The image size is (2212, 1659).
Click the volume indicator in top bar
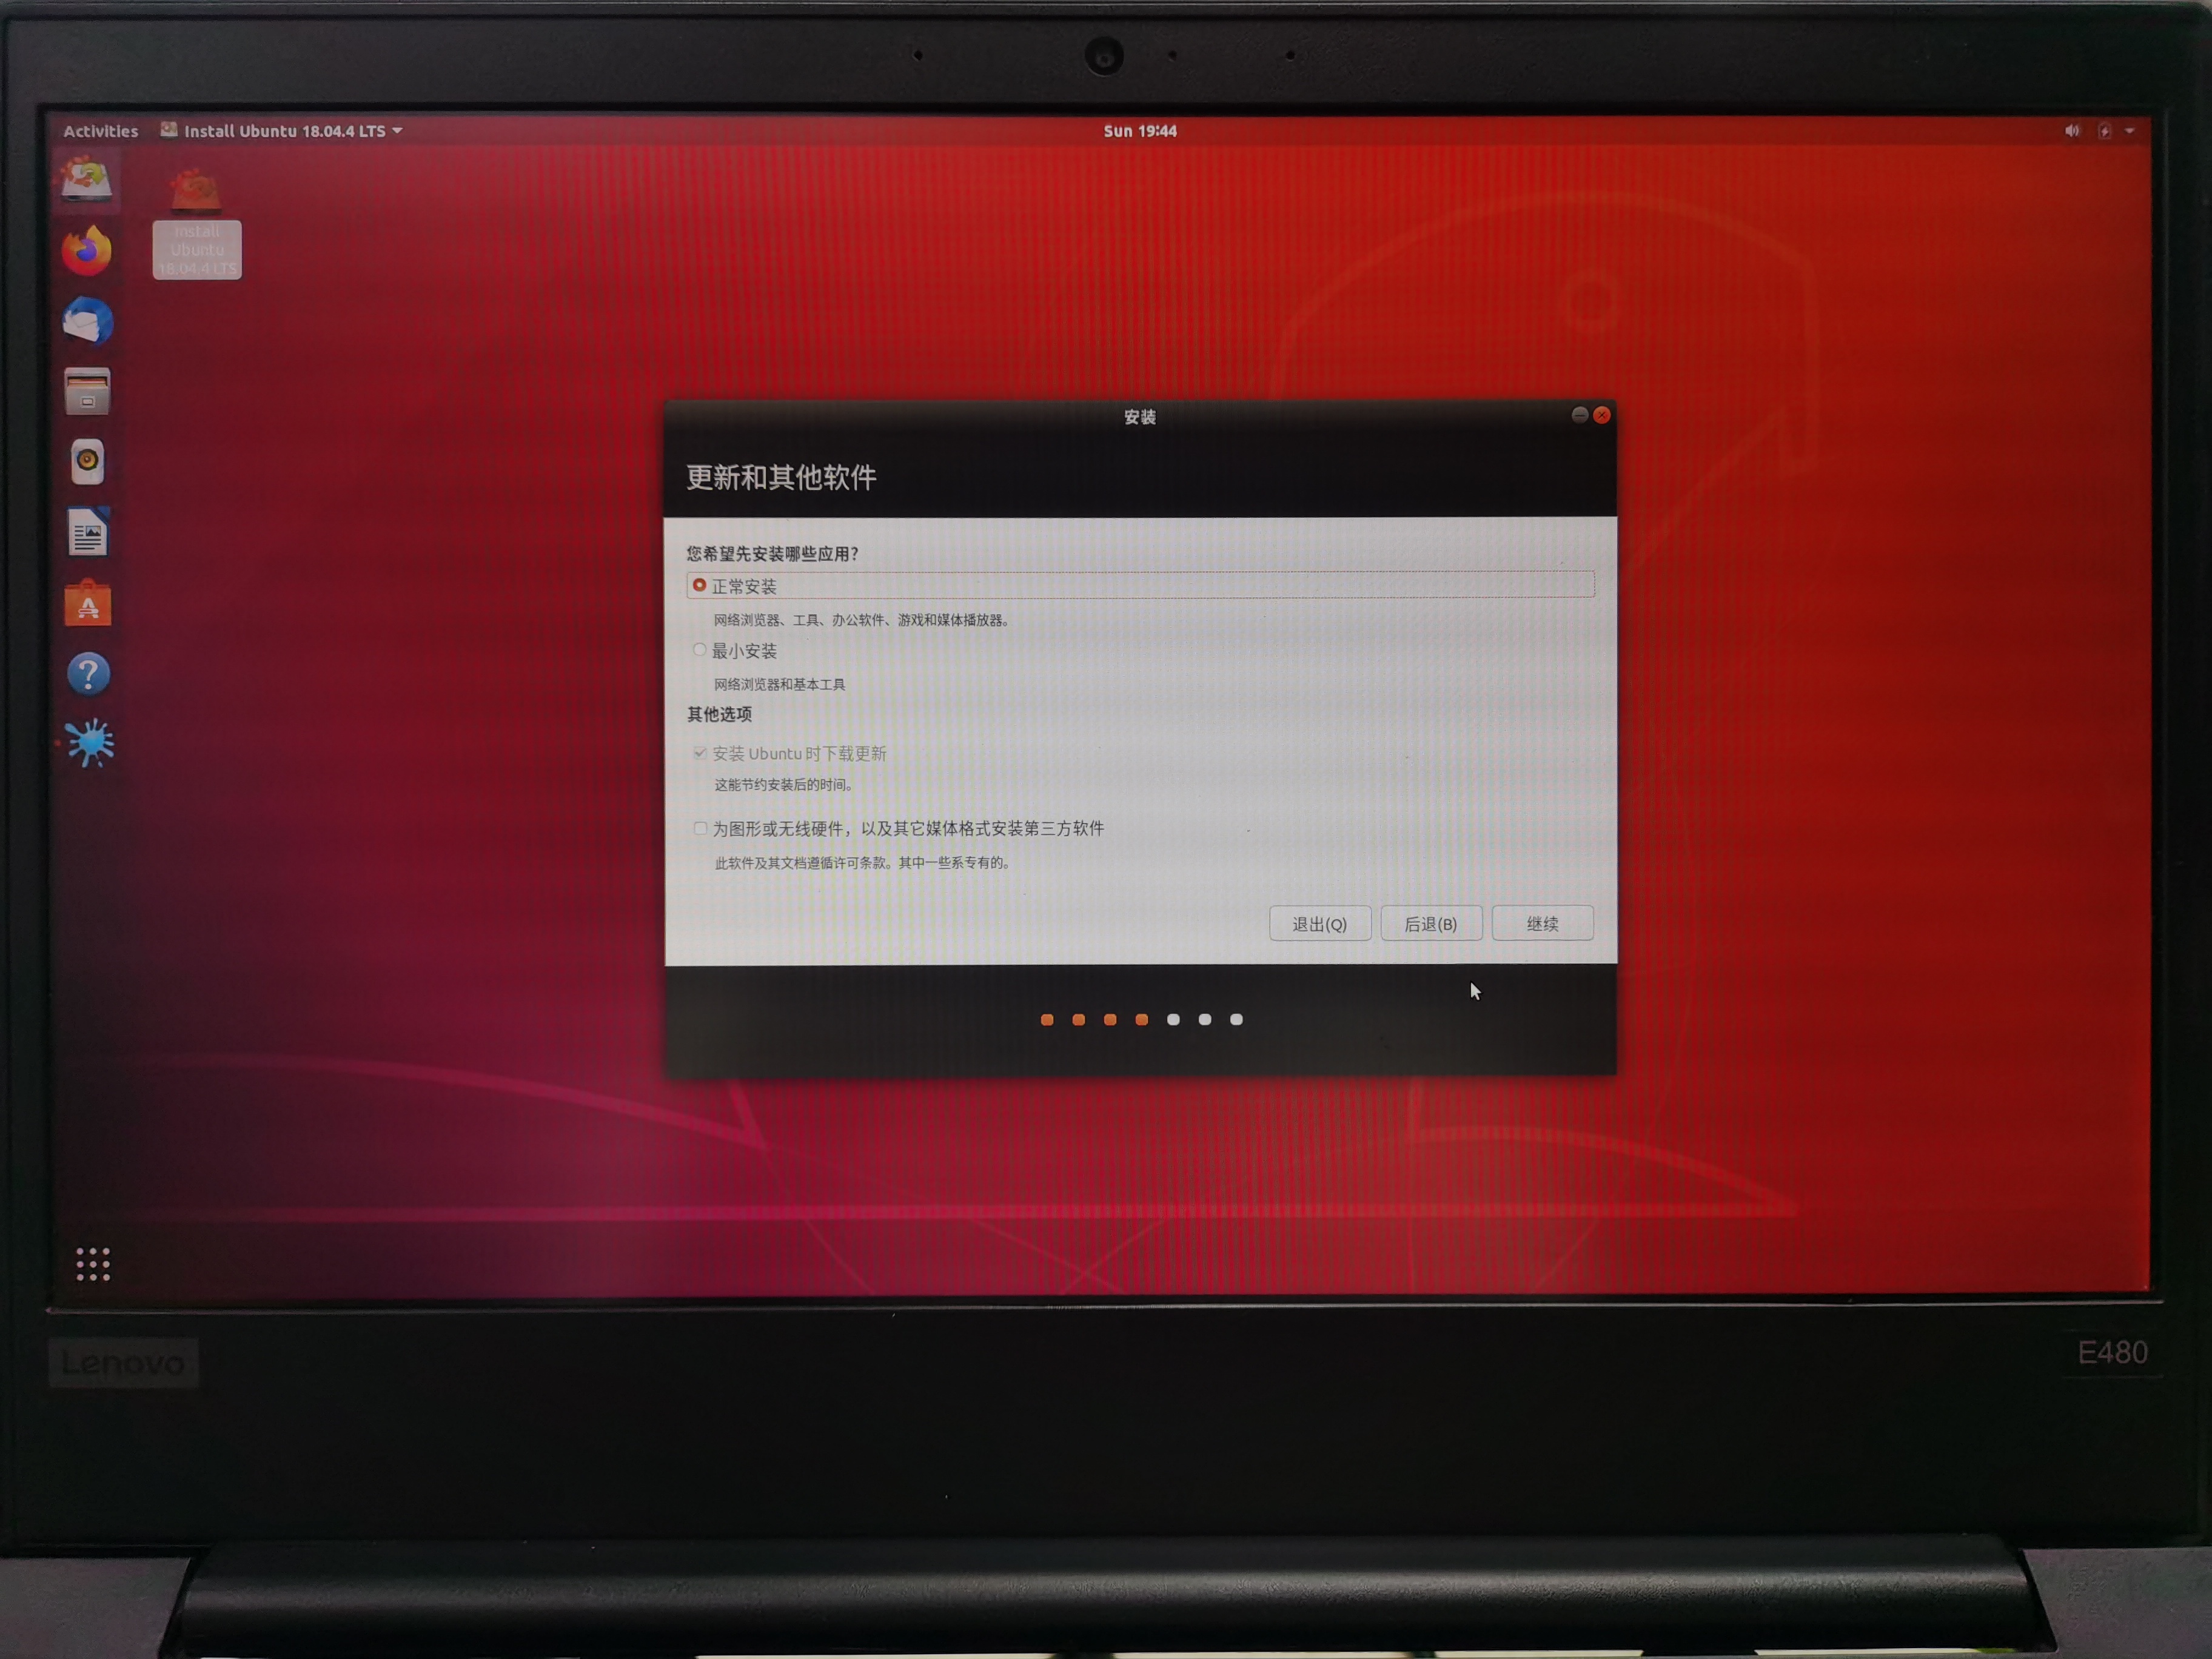[2070, 130]
